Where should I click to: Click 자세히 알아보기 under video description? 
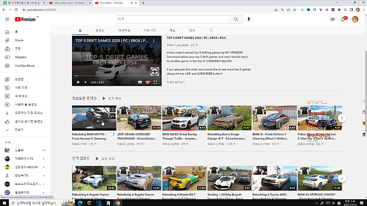pyautogui.click(x=176, y=82)
